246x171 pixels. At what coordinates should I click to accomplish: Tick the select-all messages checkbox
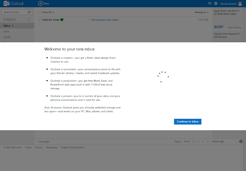point(39,12)
